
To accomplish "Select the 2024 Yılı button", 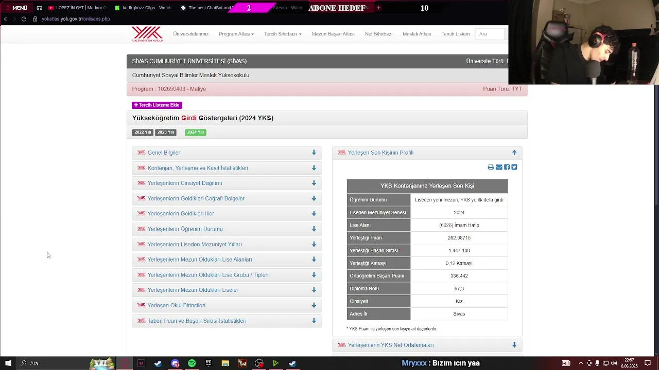I will tap(196, 132).
